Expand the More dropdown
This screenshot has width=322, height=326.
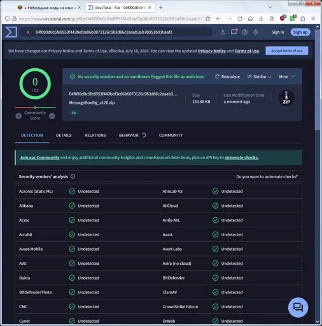[x=286, y=76]
